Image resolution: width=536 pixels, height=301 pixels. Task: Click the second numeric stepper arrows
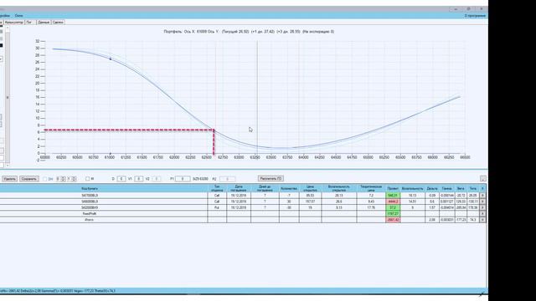click(75, 179)
